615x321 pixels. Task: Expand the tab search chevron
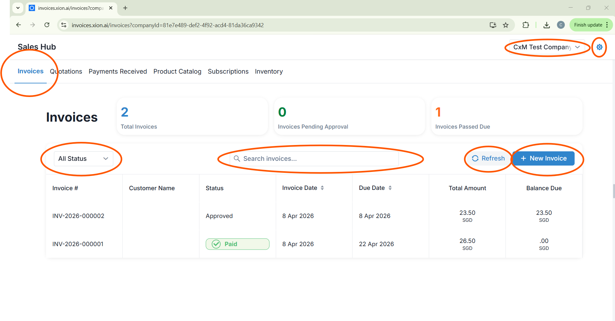click(x=18, y=8)
